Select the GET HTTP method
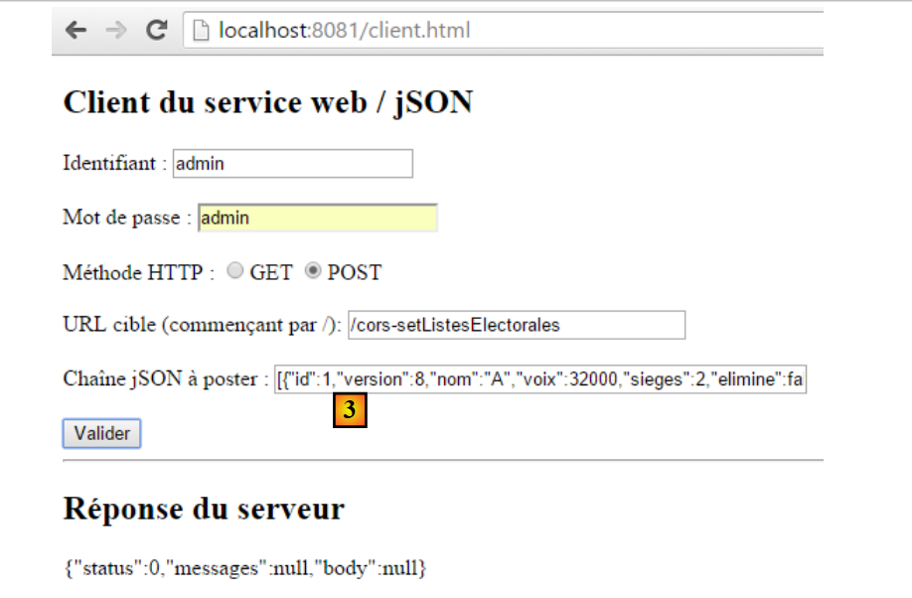This screenshot has height=598, width=912. click(x=235, y=271)
